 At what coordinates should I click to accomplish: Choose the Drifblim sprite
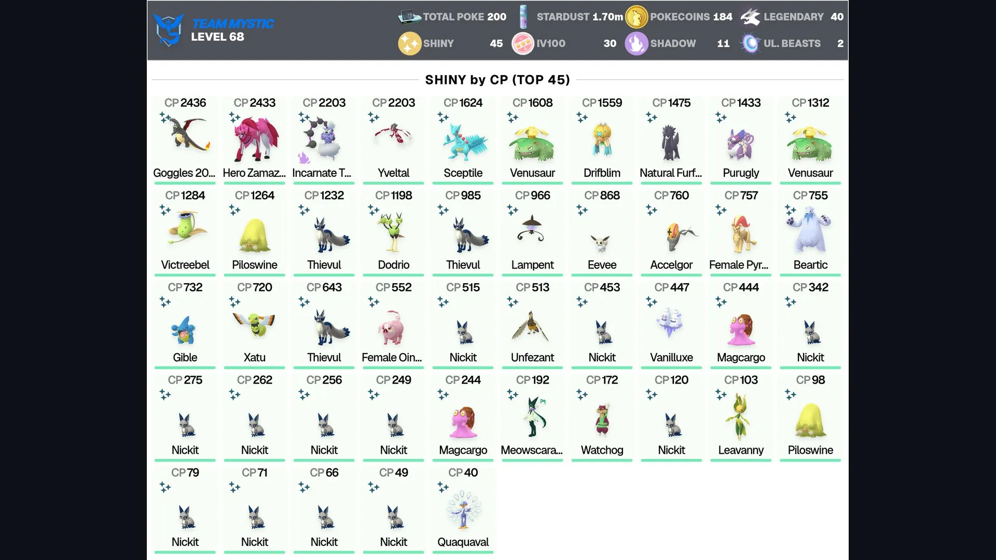[602, 140]
